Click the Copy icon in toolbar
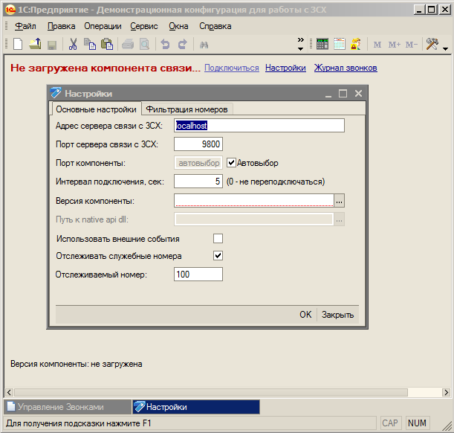Screen dimensions: 454x433 (x=90, y=45)
